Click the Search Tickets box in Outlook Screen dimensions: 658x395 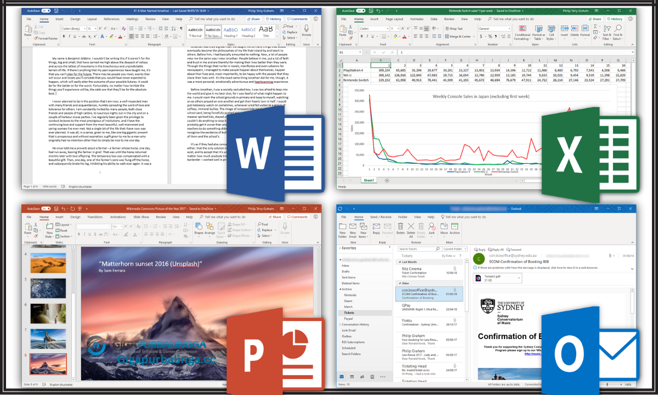(419, 249)
